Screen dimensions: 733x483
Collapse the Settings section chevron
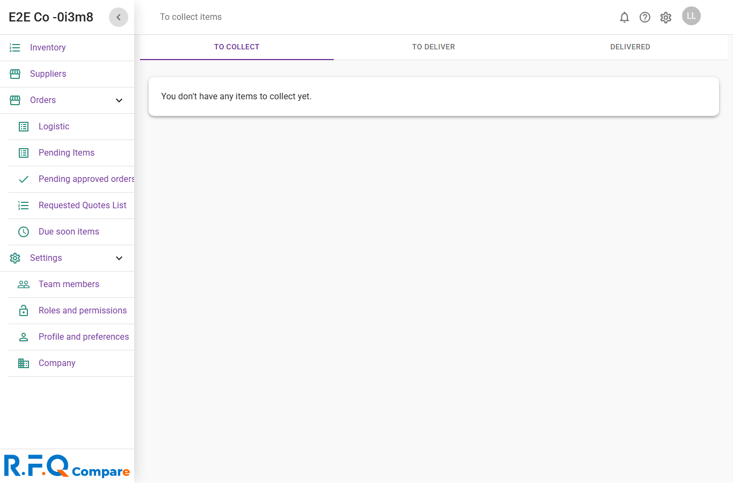119,258
